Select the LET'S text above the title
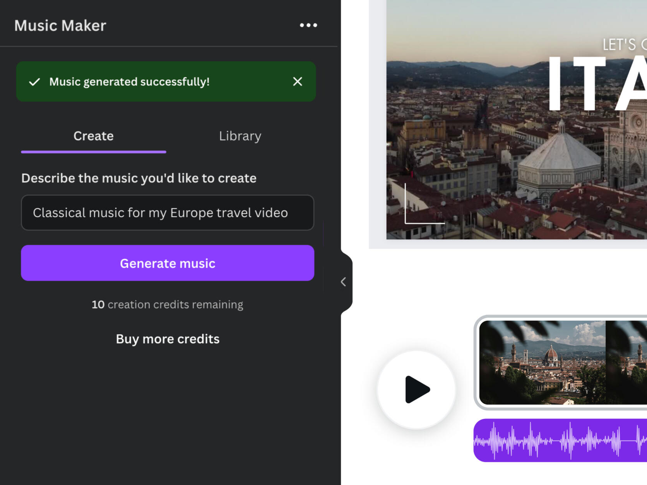Image resolution: width=647 pixels, height=485 pixels. (619, 45)
